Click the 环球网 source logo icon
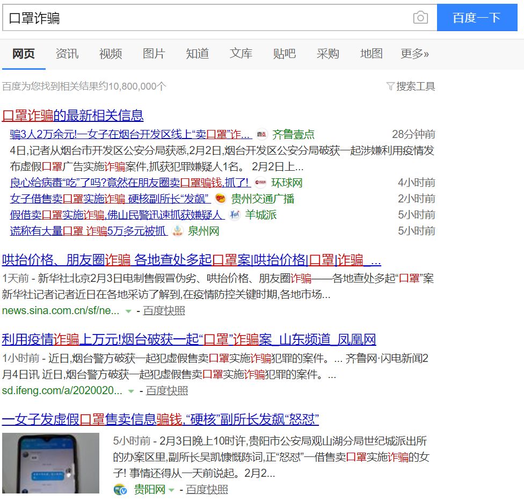 [261, 183]
